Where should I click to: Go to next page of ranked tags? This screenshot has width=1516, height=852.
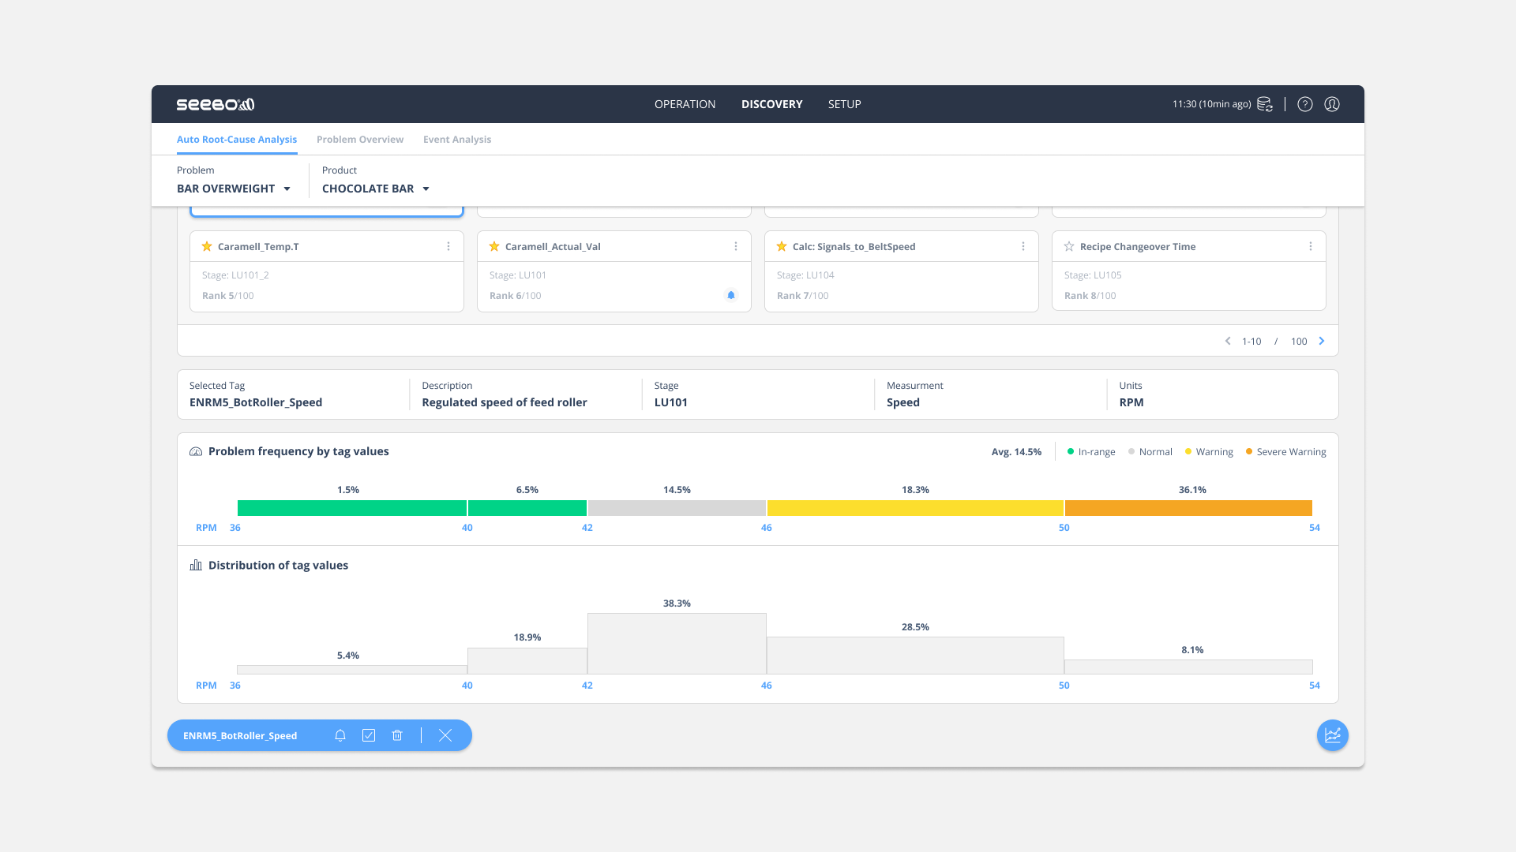(x=1322, y=341)
